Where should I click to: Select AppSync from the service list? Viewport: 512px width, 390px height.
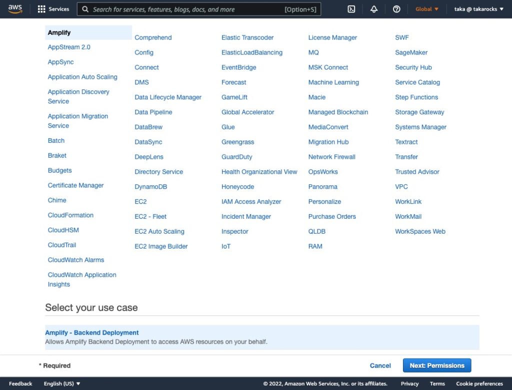(60, 62)
